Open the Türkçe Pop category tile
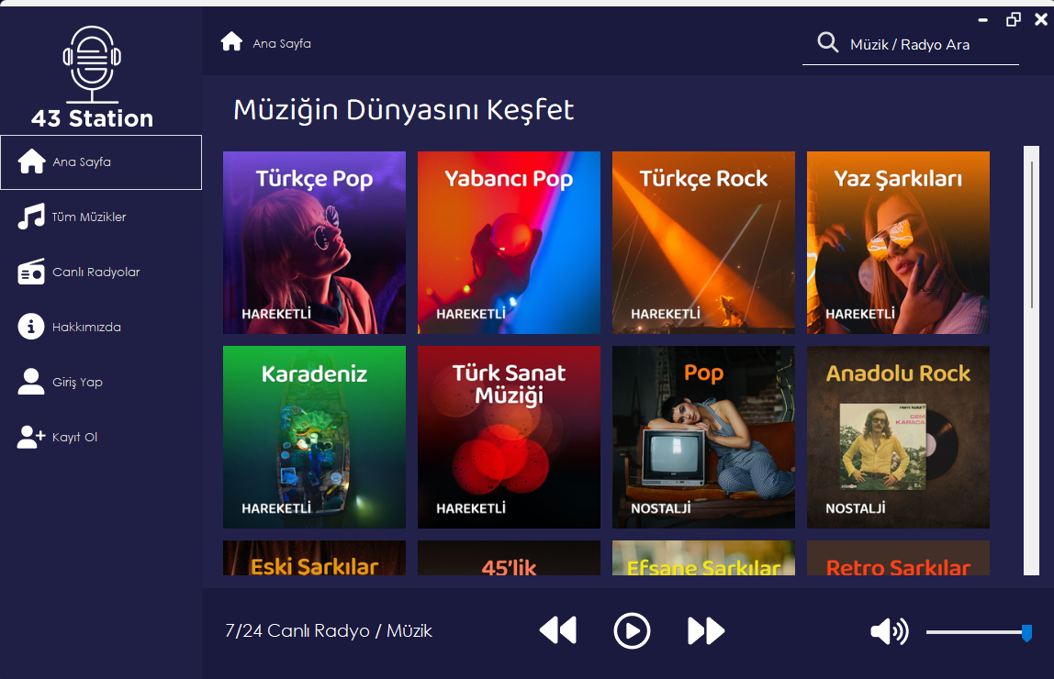Viewport: 1054px width, 679px height. (x=314, y=242)
